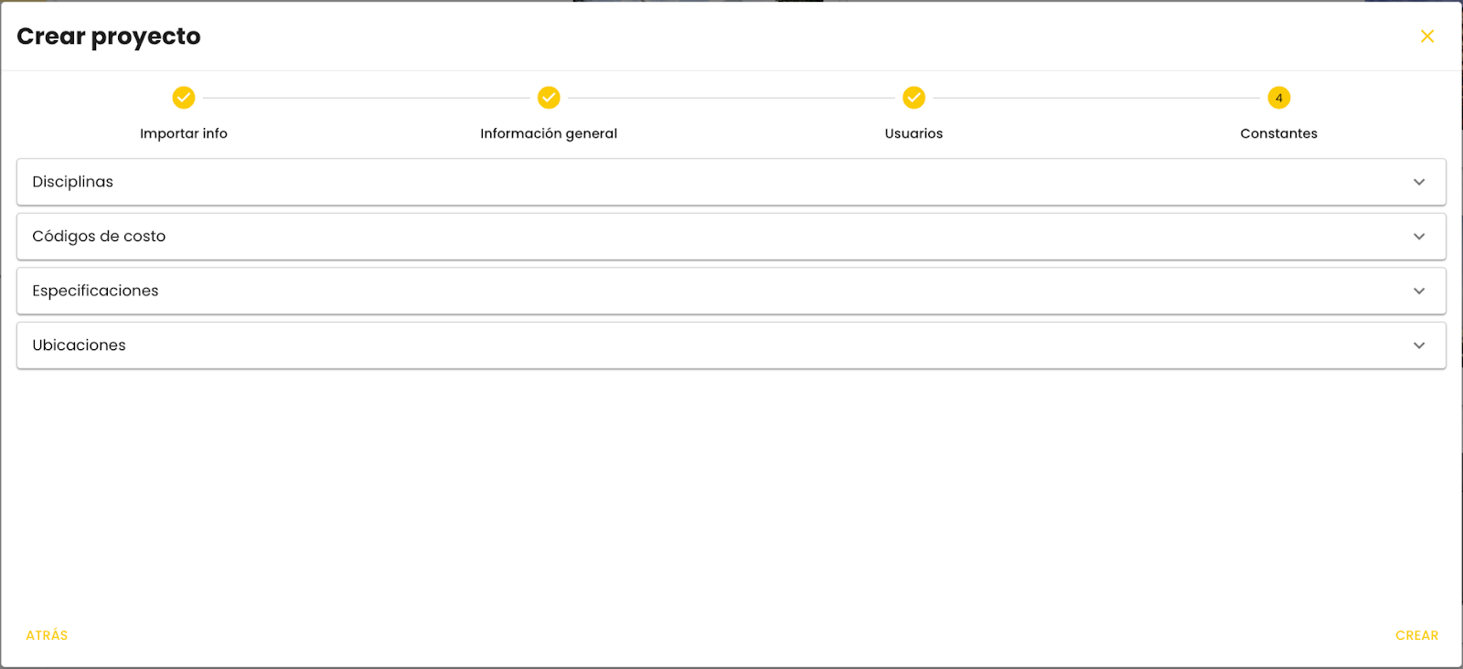Open the Códigos de costo panel
This screenshot has height=669, width=1463.
731,237
